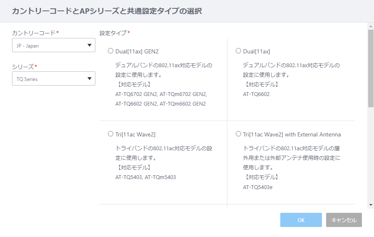
Task: Pick Tri[11ac Wave2] with External Antenna
Action: coord(238,134)
